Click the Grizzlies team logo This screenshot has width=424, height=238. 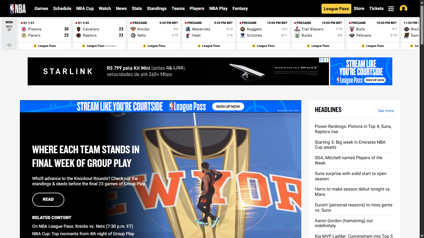point(243,35)
